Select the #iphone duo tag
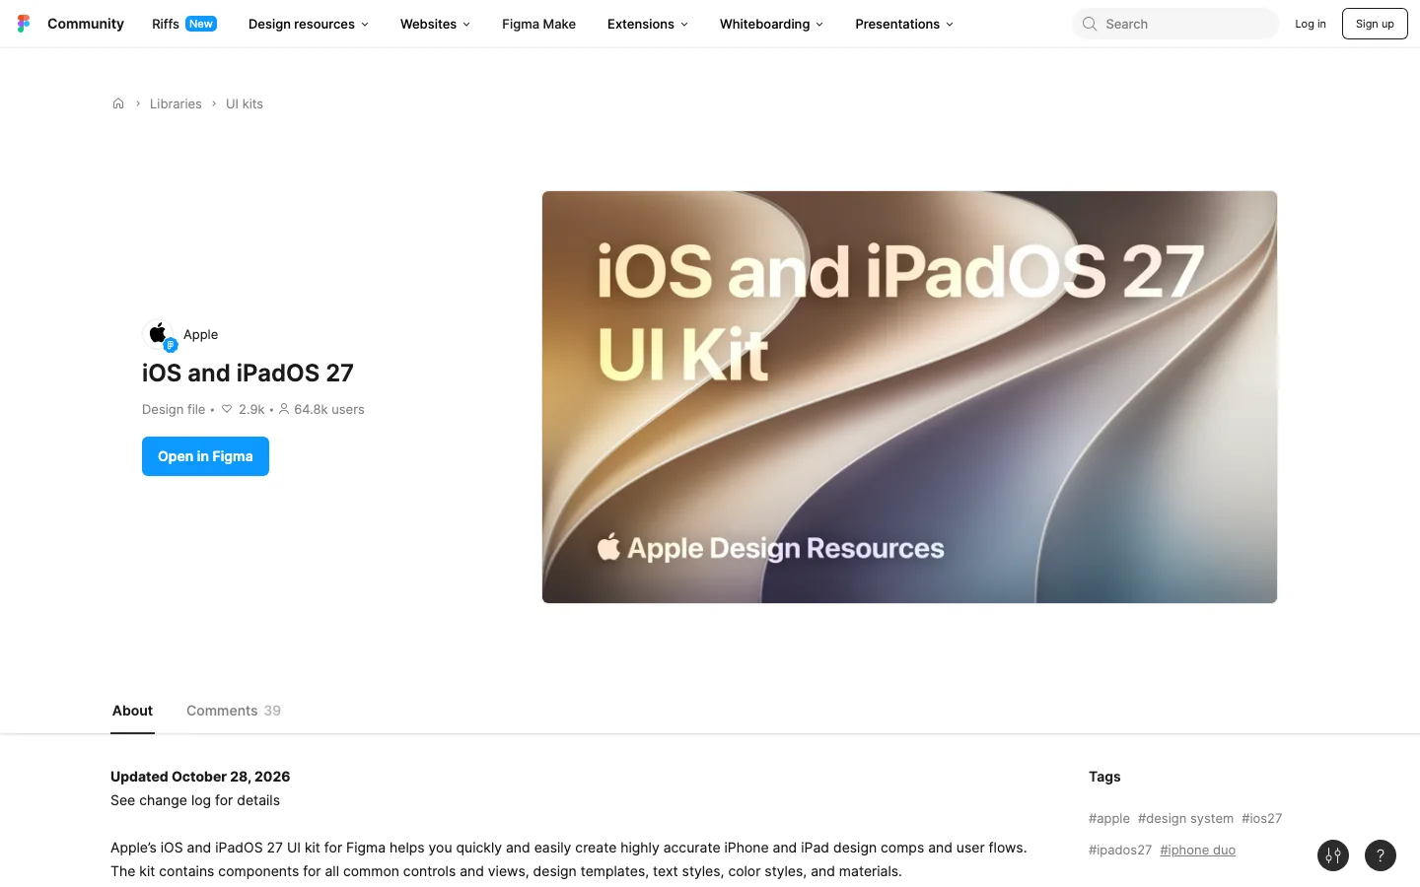 [x=1198, y=850]
